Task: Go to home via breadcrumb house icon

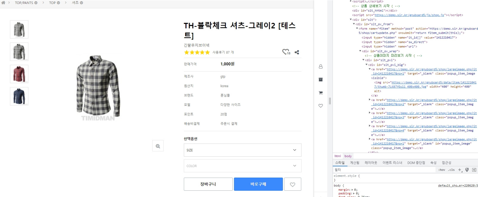Action: point(3,3)
